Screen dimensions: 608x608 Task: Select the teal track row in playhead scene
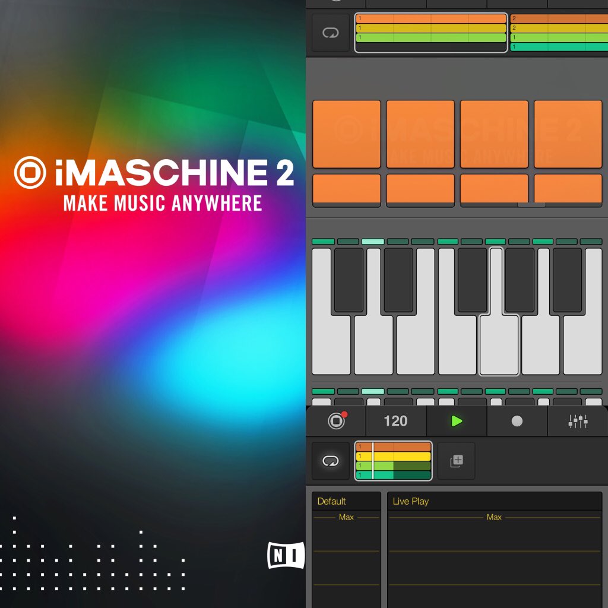tap(393, 474)
